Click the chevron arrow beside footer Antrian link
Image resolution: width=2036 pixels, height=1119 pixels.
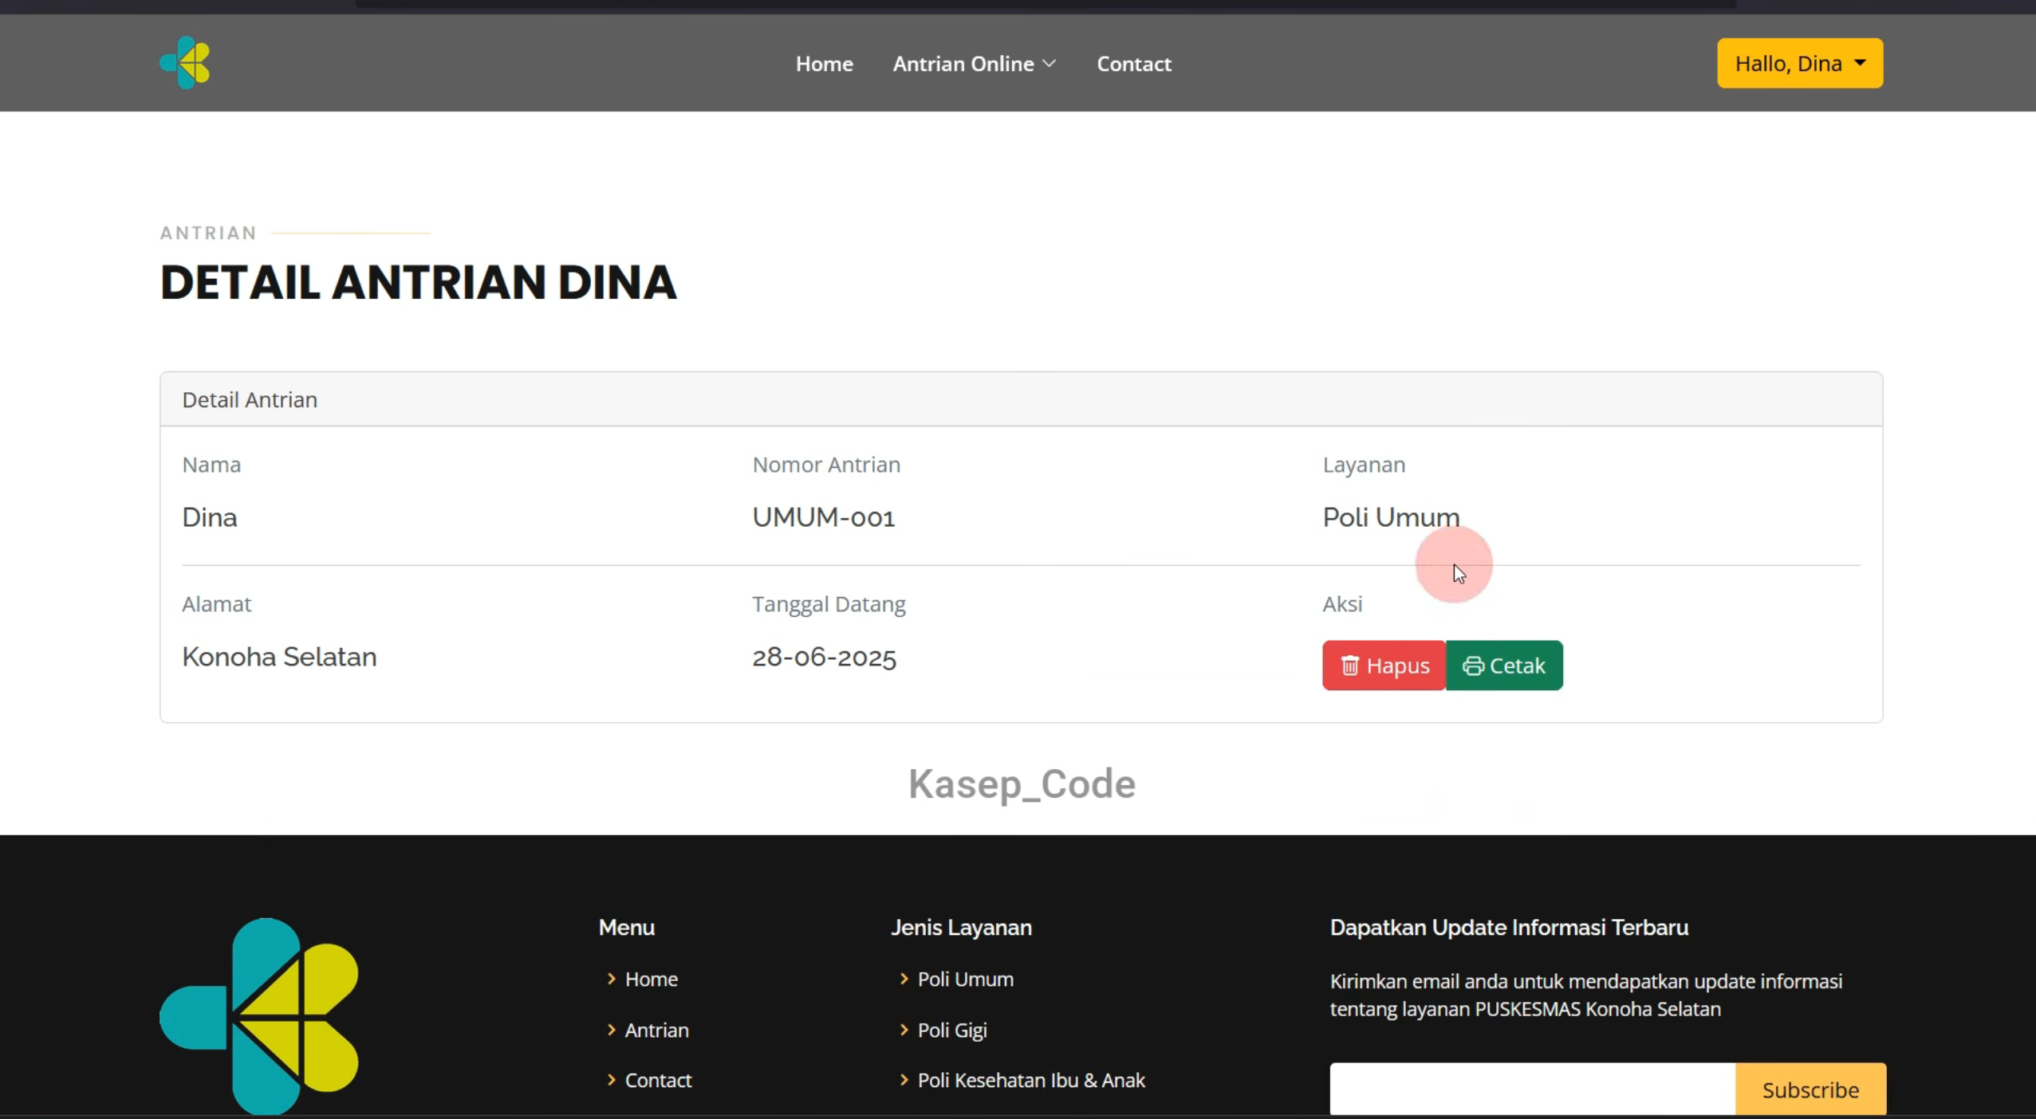pyautogui.click(x=612, y=1030)
